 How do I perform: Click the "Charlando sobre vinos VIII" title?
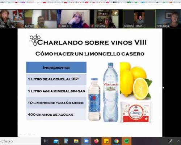pyautogui.click(x=92, y=42)
